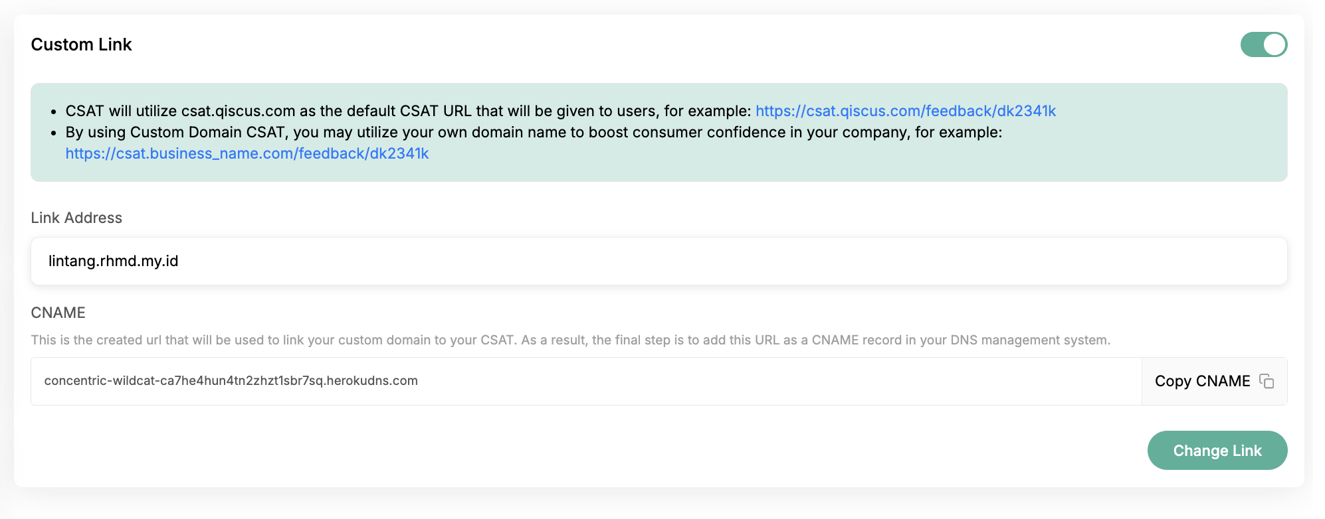Click the bullet dot before 'CSAT will utilize'
The image size is (1325, 519).
click(x=54, y=112)
